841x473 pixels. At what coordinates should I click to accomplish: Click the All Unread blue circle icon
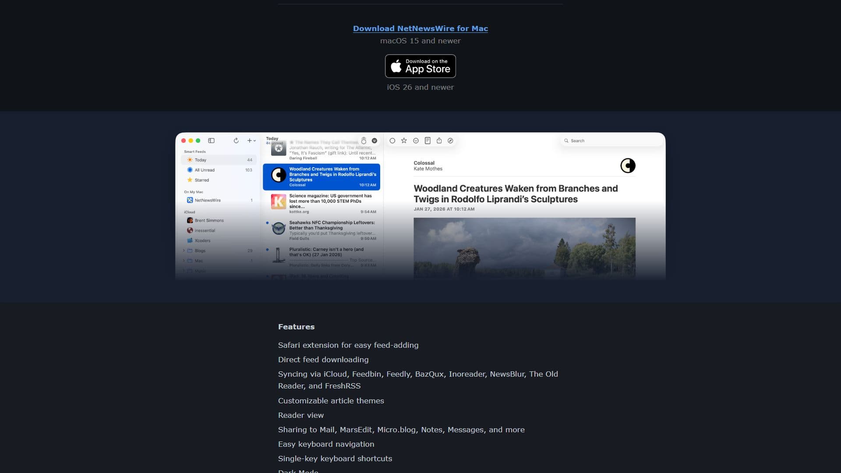tap(190, 170)
